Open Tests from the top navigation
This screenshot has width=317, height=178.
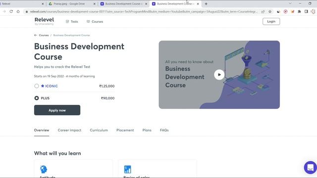tap(74, 22)
